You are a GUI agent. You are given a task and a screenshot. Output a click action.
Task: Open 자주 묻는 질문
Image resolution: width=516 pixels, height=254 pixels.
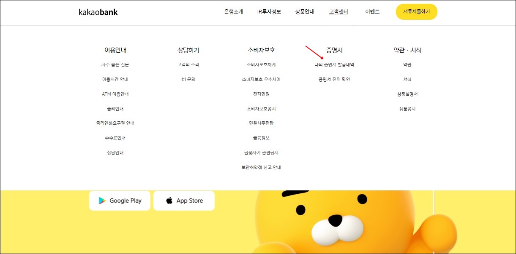[115, 65]
